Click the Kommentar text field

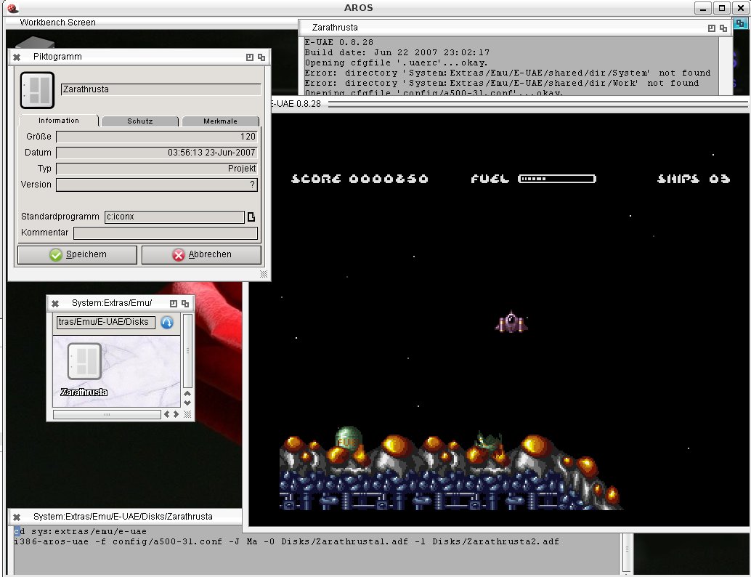point(166,233)
